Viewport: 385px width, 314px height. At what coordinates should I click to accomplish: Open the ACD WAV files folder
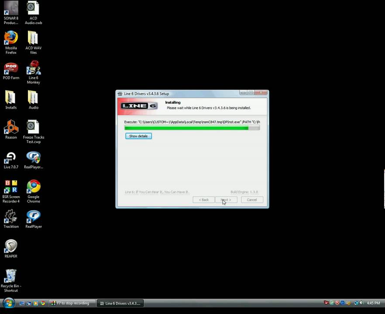coord(33,42)
